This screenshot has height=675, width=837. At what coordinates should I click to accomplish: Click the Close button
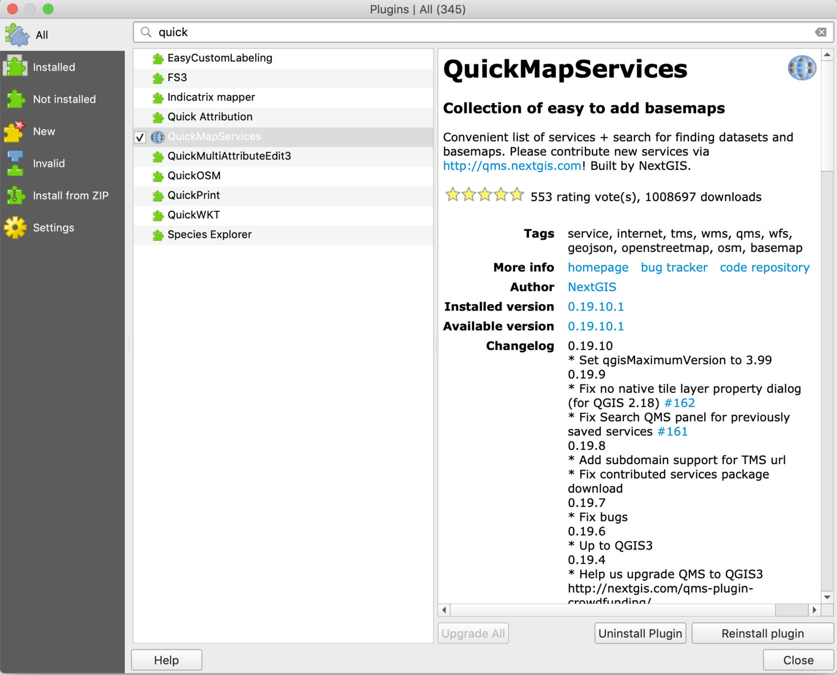798,660
